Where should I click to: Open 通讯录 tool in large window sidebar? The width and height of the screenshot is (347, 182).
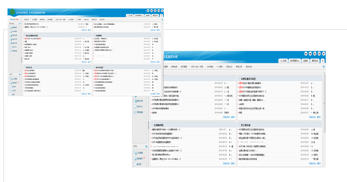pos(138,164)
